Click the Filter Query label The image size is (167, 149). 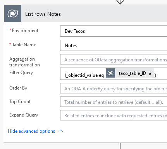pyautogui.click(x=21, y=73)
